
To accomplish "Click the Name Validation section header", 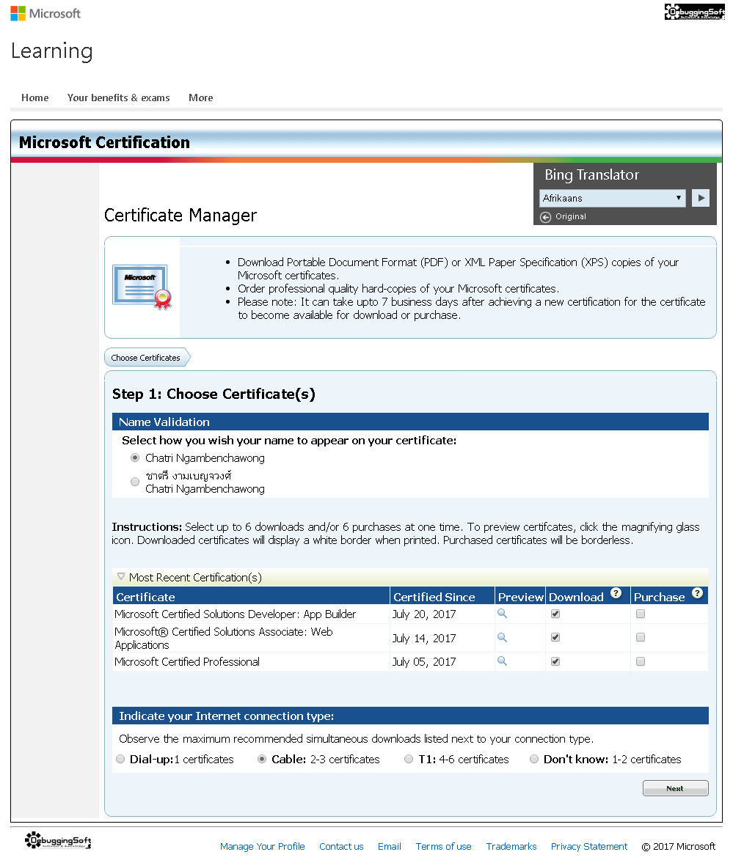I will pyautogui.click(x=410, y=422).
